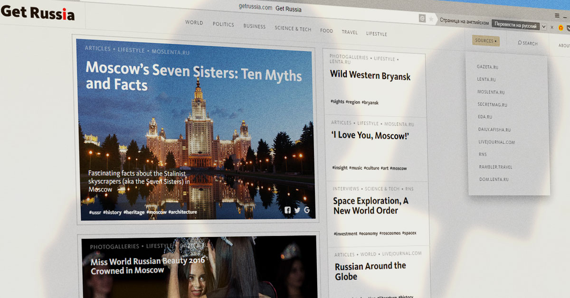Select dom.lenta.ru from Sources list

494,179
